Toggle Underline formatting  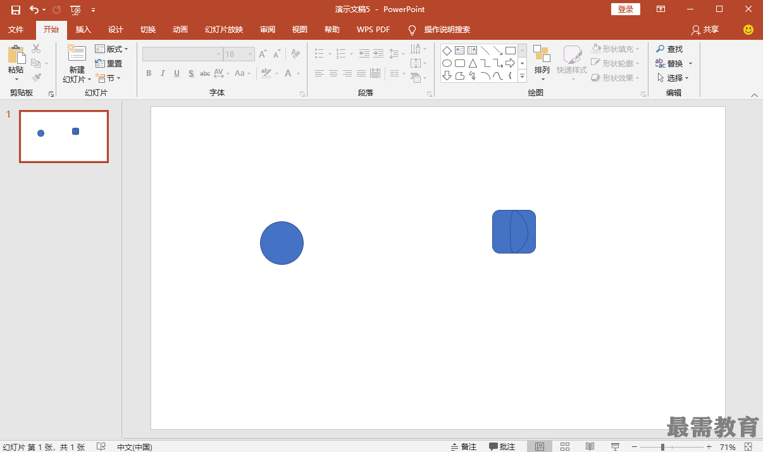point(177,73)
